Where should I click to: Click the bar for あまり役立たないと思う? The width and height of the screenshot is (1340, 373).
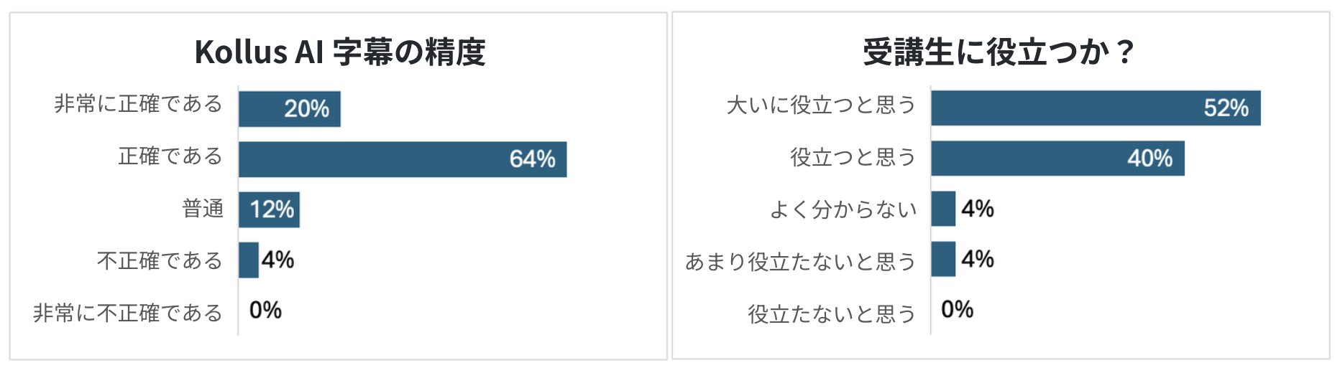943,259
